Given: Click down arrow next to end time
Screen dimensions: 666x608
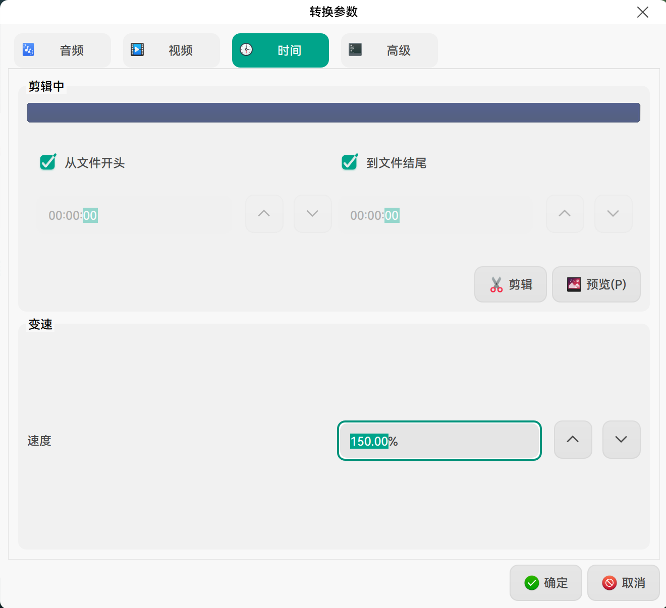Looking at the screenshot, I should pyautogui.click(x=613, y=214).
